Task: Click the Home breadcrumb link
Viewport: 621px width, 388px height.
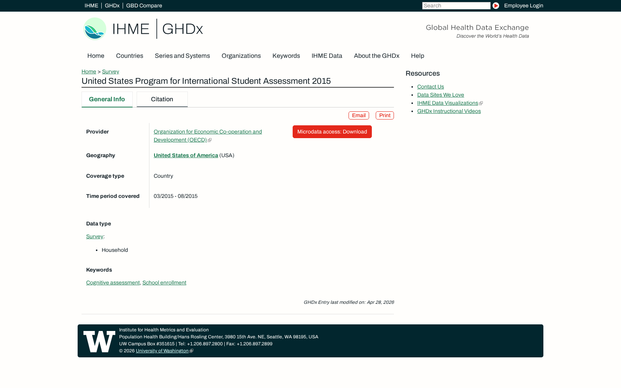Action: click(x=89, y=72)
